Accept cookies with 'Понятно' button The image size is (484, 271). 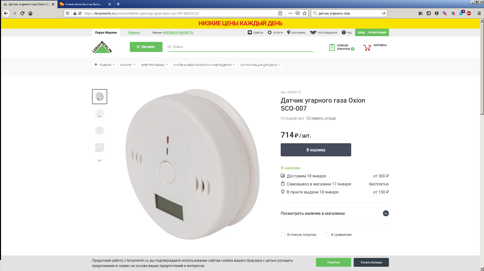[x=334, y=262]
